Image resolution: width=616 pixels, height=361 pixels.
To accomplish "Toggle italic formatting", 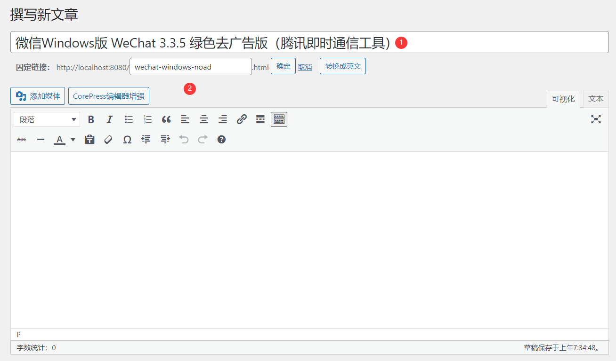I will pyautogui.click(x=110, y=119).
